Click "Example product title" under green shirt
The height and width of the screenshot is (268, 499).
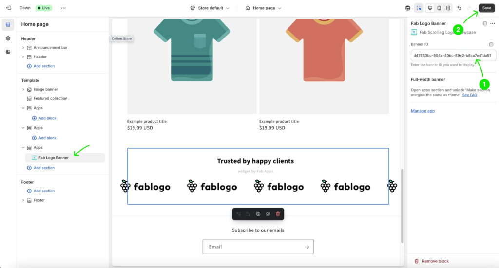(x=147, y=122)
